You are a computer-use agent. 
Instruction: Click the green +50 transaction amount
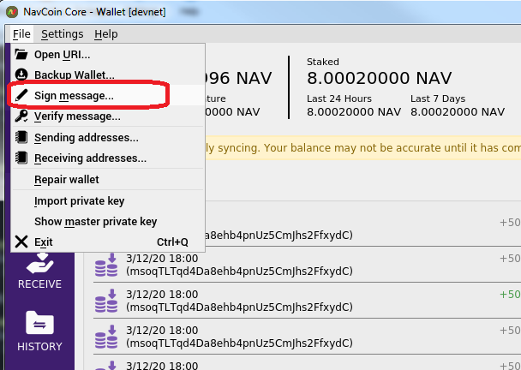[511, 295]
